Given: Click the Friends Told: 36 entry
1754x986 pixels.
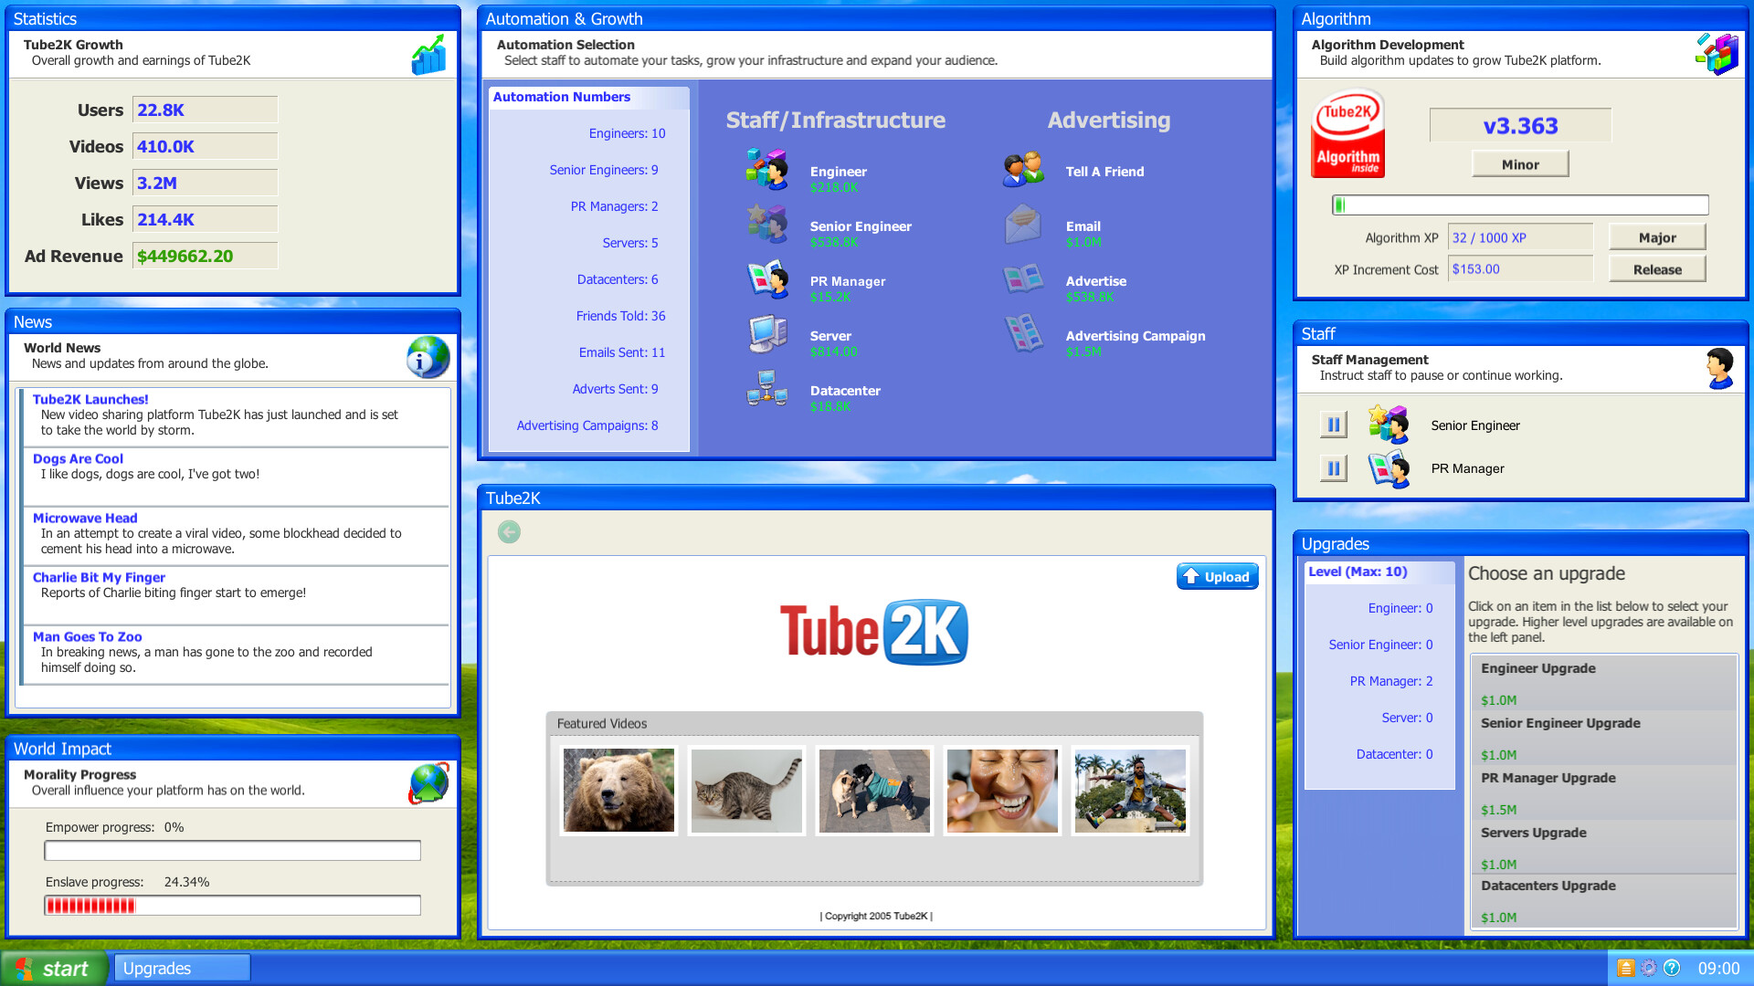Looking at the screenshot, I should pos(620,316).
